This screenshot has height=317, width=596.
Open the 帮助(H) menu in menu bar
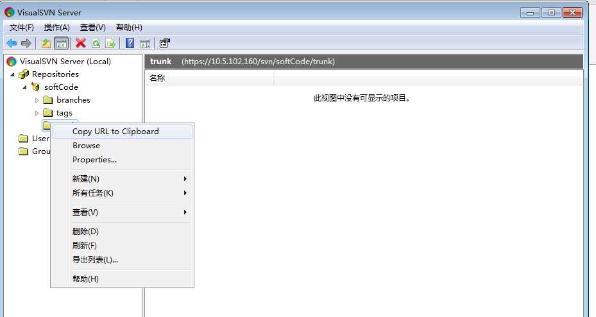129,28
